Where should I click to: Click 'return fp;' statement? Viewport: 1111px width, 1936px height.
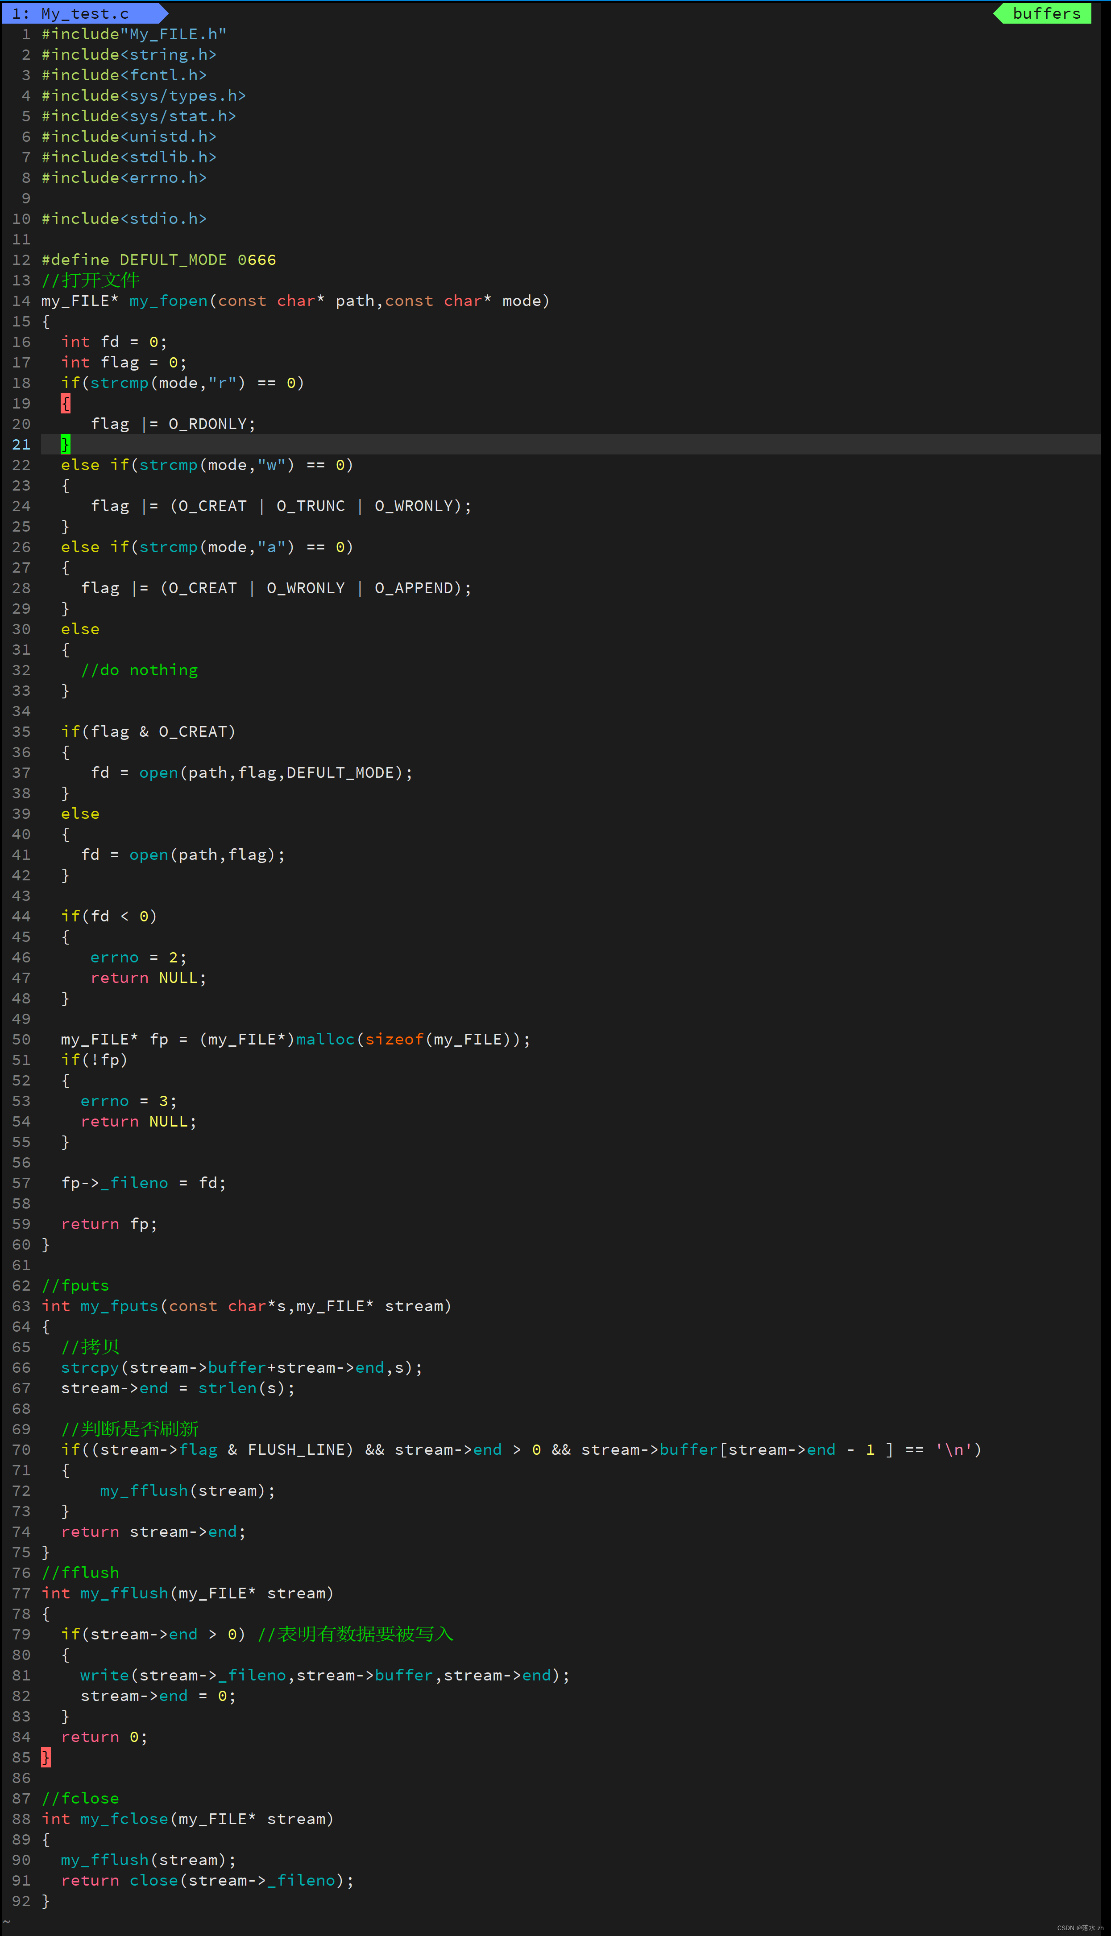click(109, 1225)
